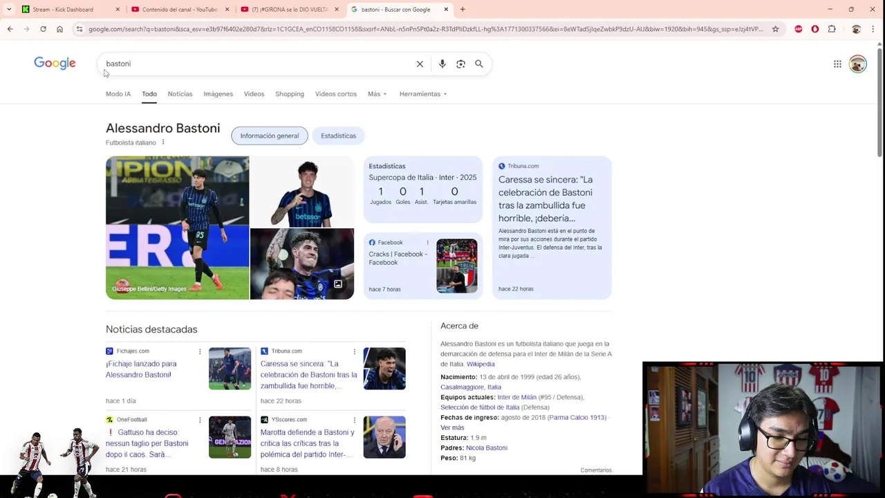Open the Selección de fútbol de Italia link
Screen dimensions: 885x498
(x=480, y=407)
